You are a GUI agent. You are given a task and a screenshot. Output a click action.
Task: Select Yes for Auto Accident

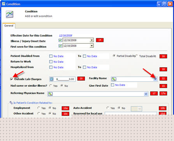point(108,108)
